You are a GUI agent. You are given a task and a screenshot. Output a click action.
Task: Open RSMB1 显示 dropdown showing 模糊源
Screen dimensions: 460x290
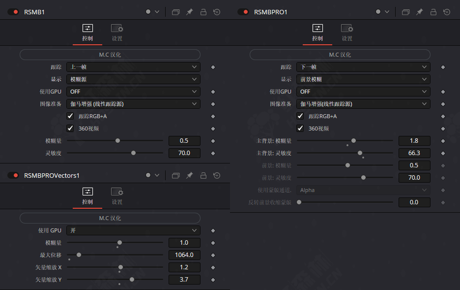(134, 79)
